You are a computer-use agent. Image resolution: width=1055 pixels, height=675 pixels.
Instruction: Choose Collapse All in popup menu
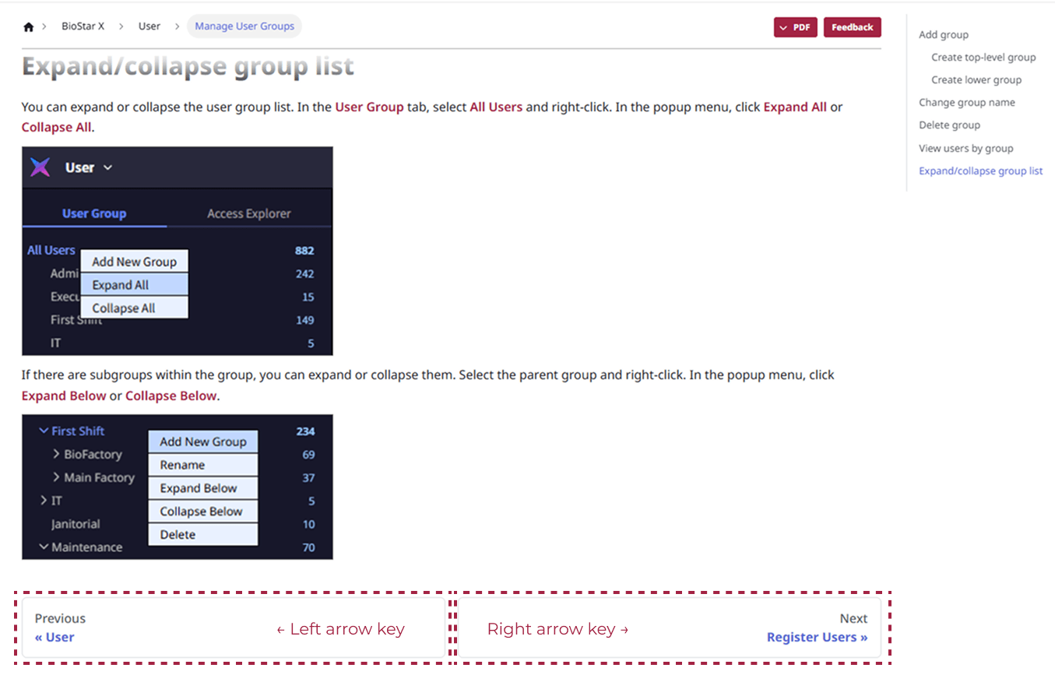(x=135, y=308)
